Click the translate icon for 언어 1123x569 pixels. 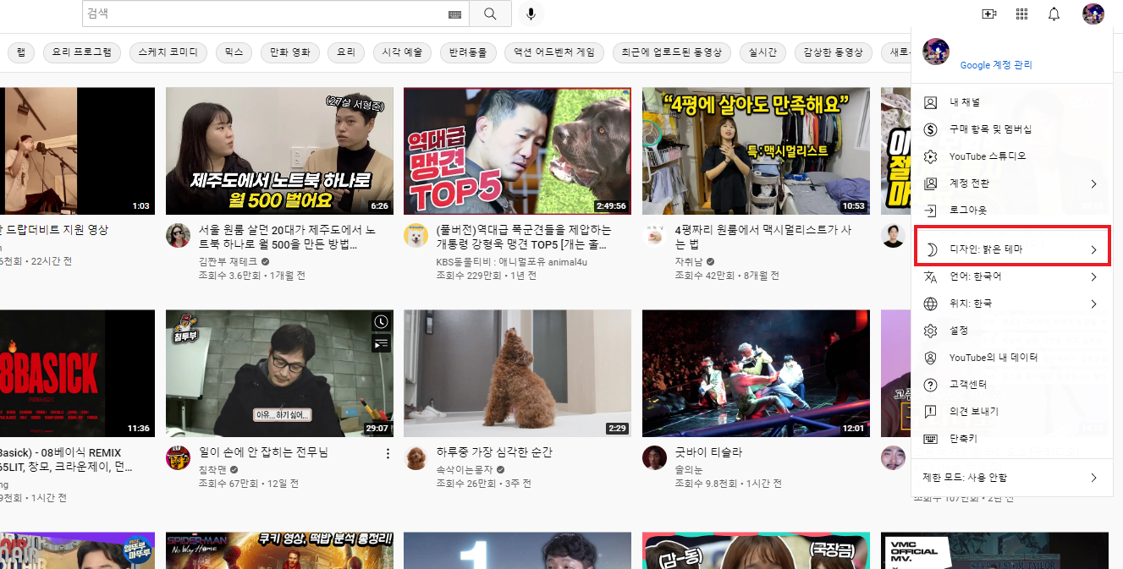tap(930, 276)
